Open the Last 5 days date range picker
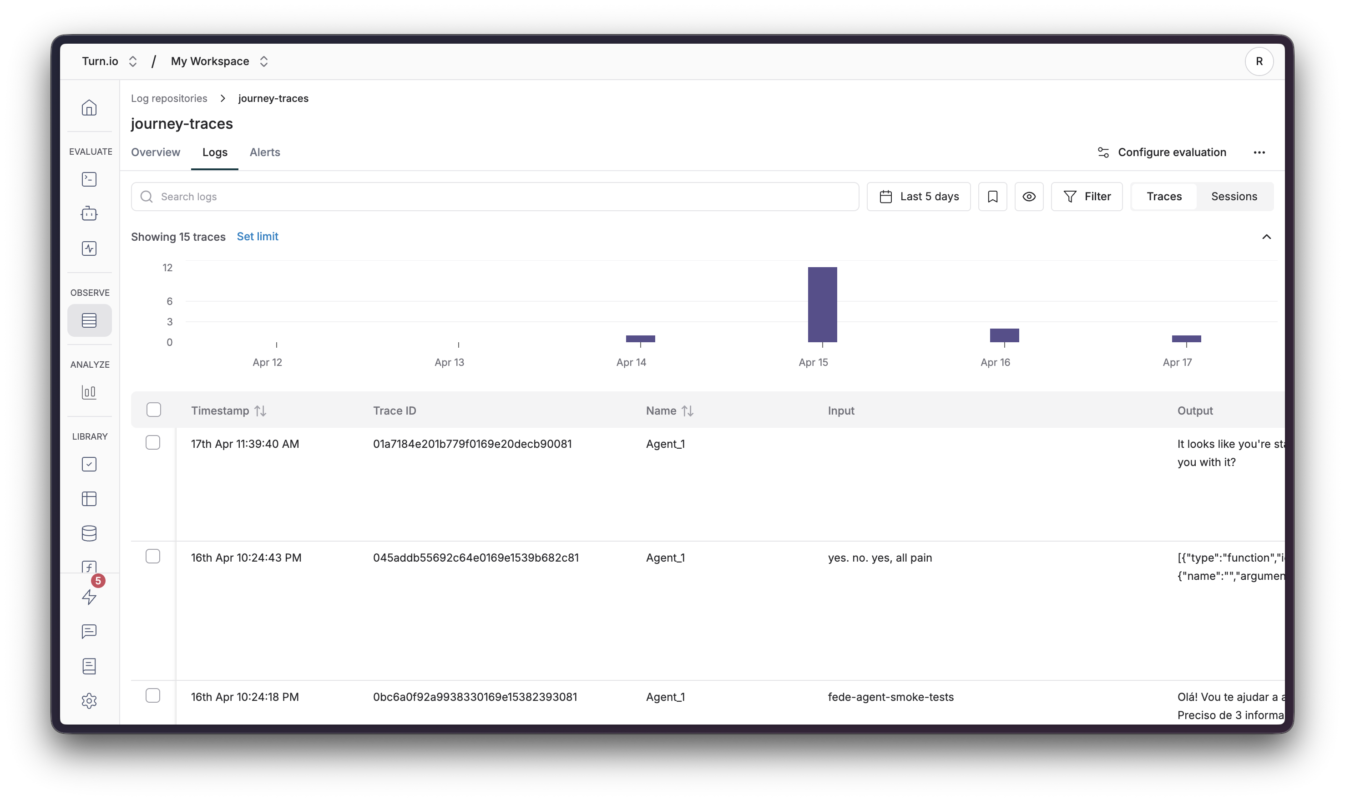This screenshot has width=1345, height=801. [x=918, y=197]
